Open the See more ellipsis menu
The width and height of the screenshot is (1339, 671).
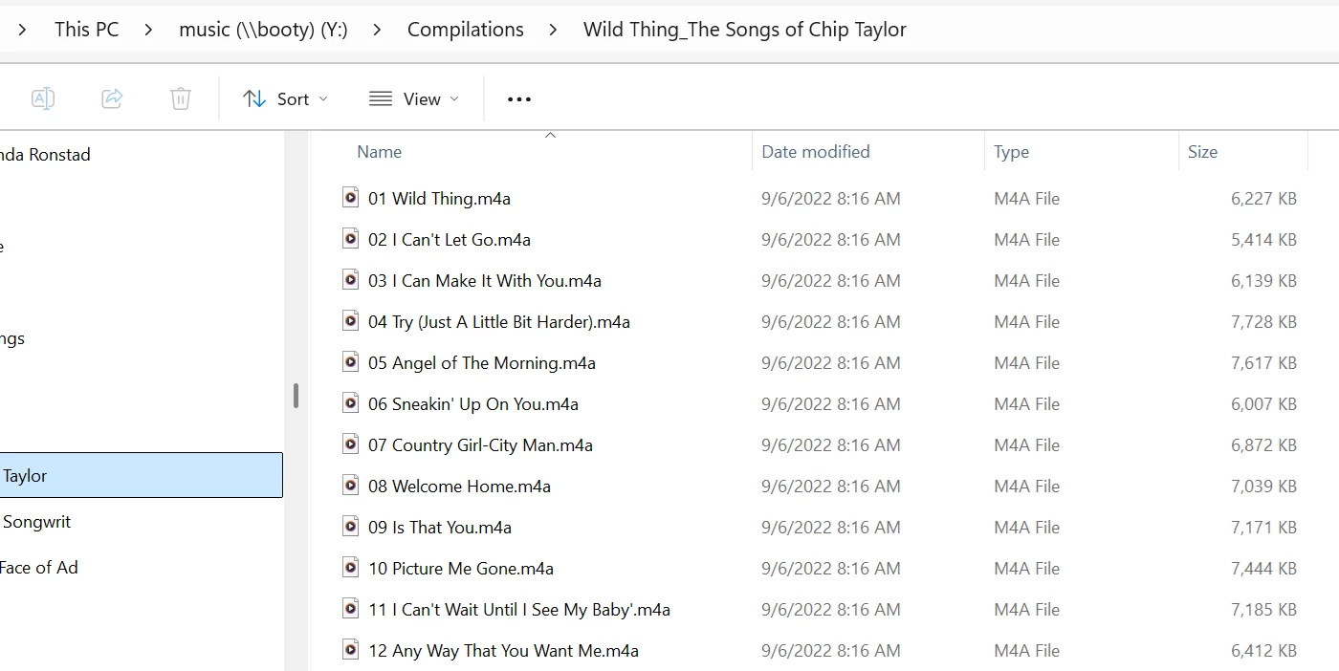(x=519, y=99)
